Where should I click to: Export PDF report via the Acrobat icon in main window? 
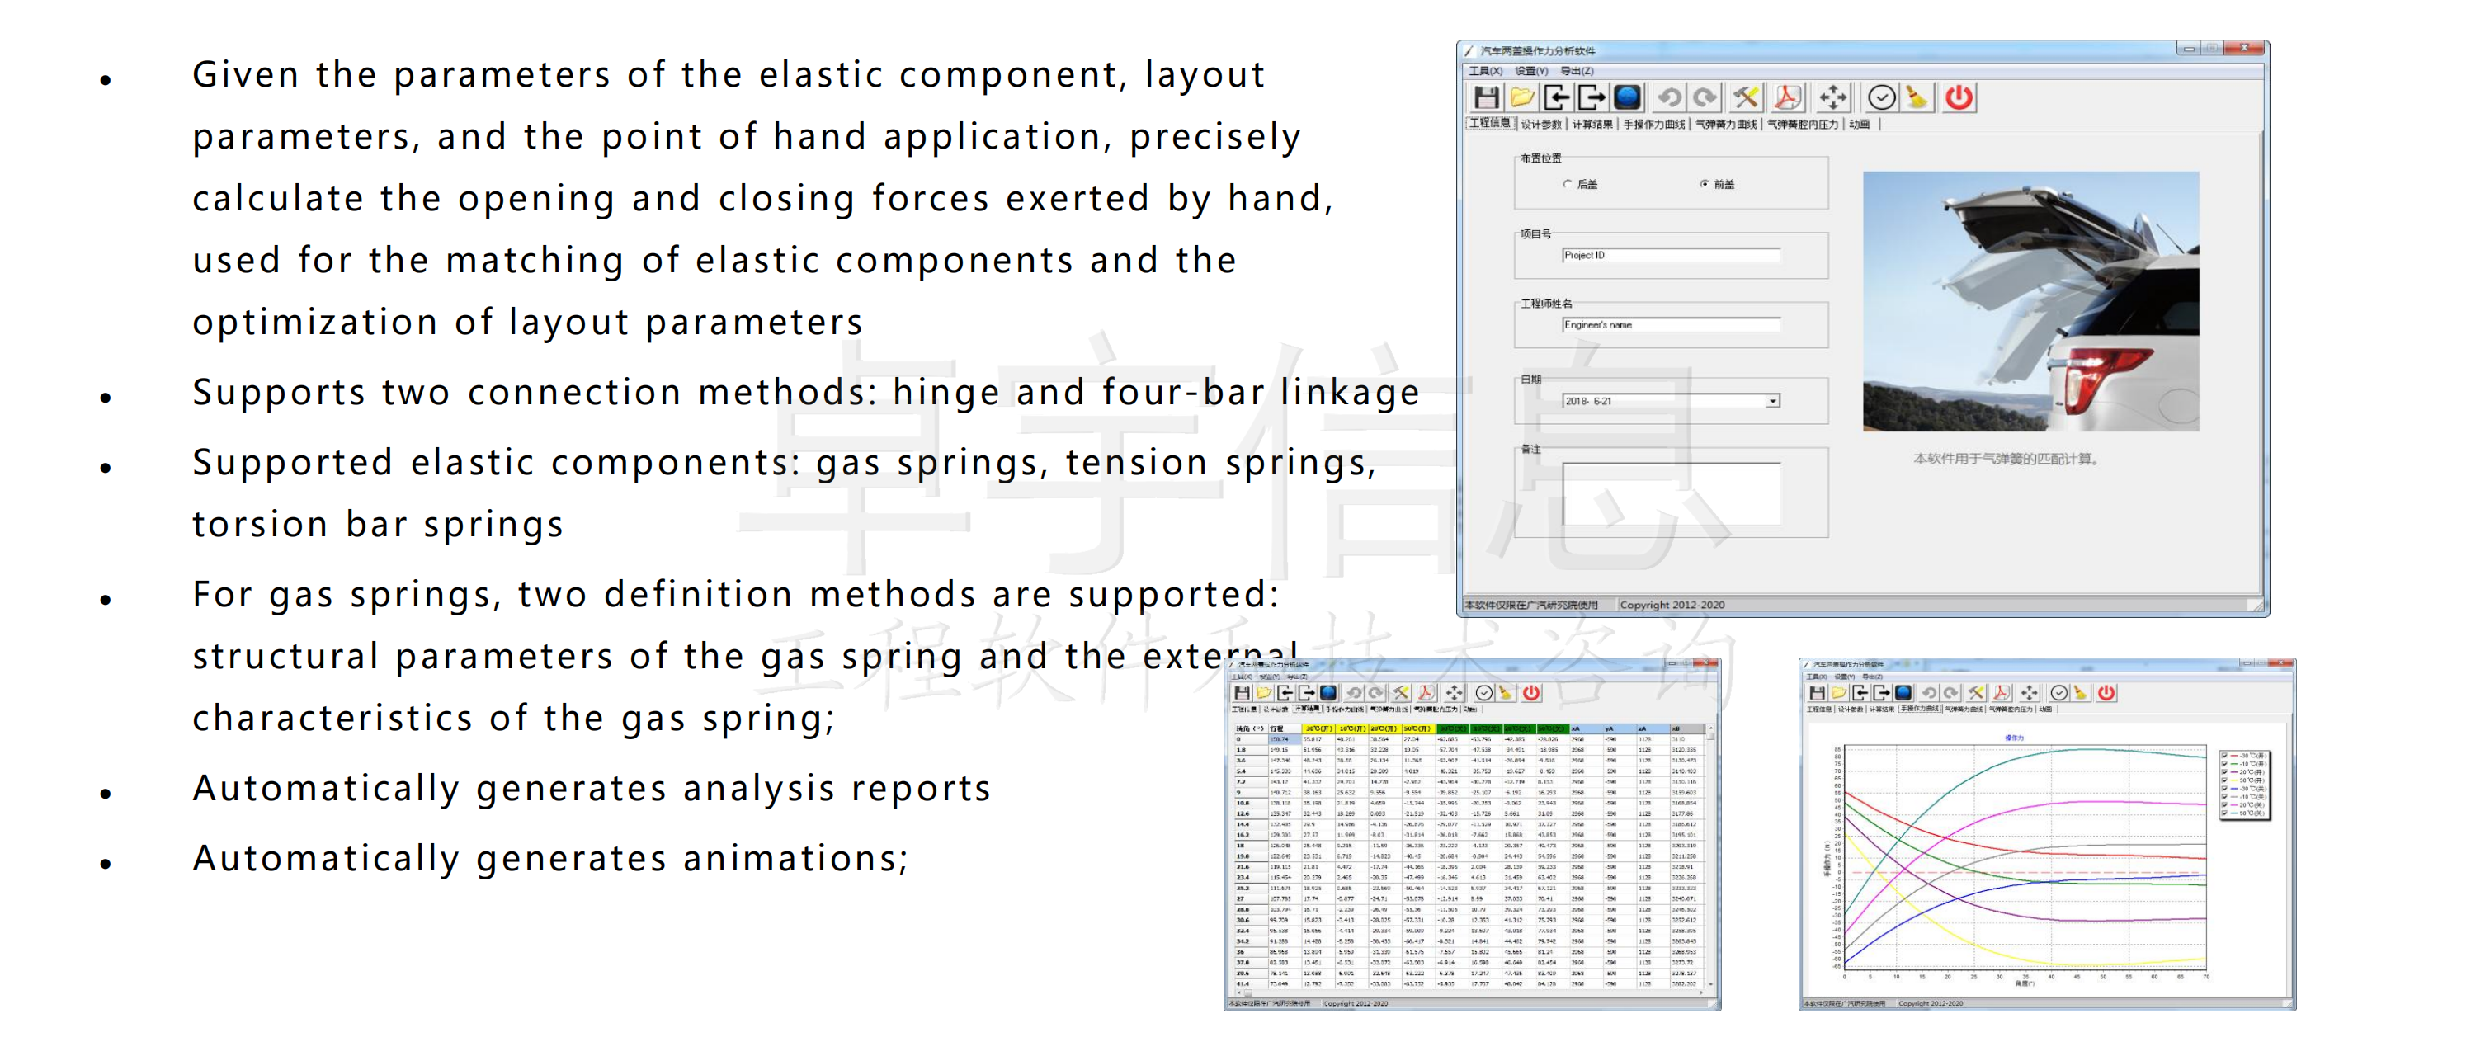[x=1787, y=98]
